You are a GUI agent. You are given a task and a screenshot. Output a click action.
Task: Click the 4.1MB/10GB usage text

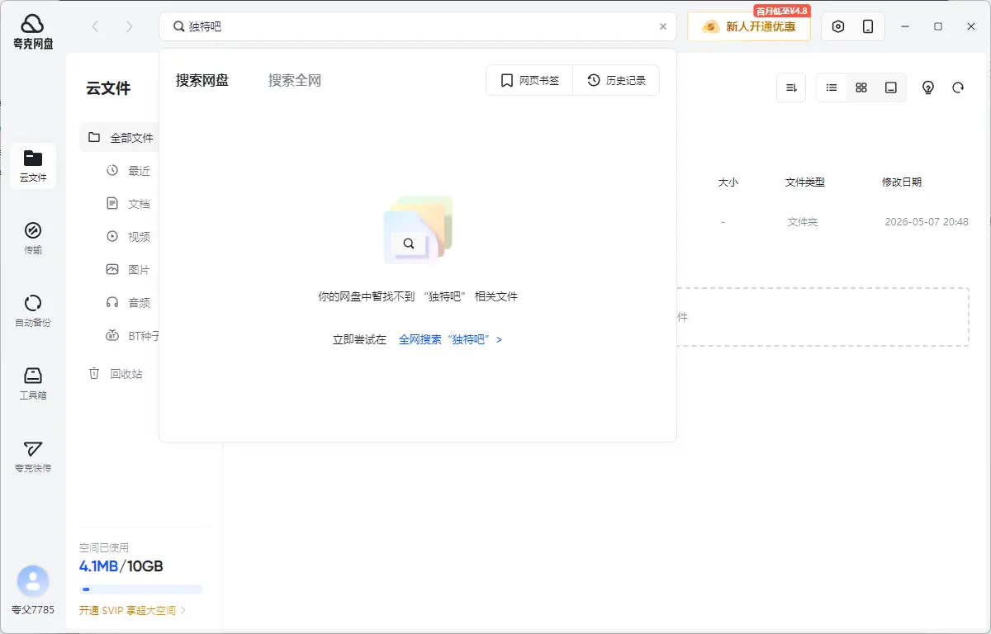point(121,566)
